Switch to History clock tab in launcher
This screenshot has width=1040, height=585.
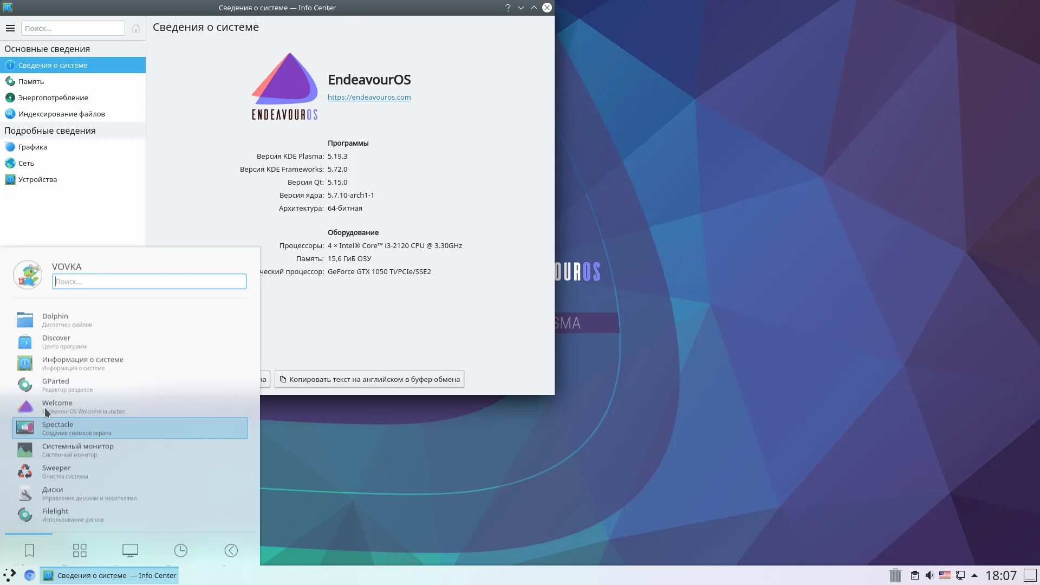[180, 551]
